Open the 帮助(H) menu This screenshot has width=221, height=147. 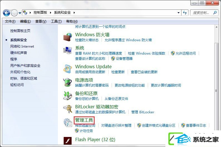pyautogui.click(x=72, y=21)
